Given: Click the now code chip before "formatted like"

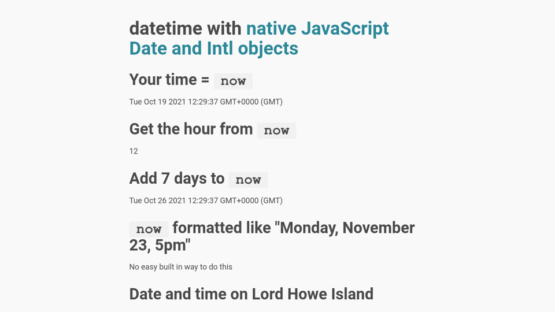Looking at the screenshot, I should 149,229.
